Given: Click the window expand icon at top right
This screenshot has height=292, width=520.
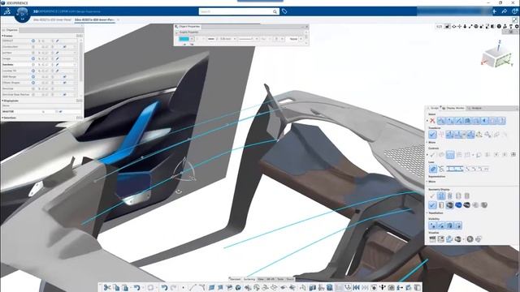Looking at the screenshot, I should [x=514, y=20].
